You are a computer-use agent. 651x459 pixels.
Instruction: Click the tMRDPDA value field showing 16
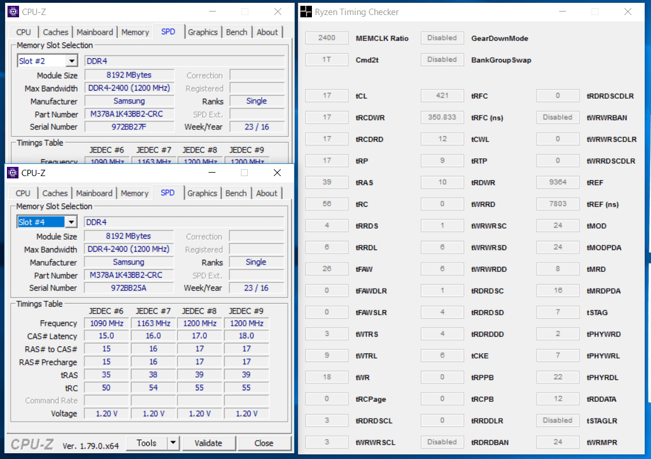click(x=557, y=290)
